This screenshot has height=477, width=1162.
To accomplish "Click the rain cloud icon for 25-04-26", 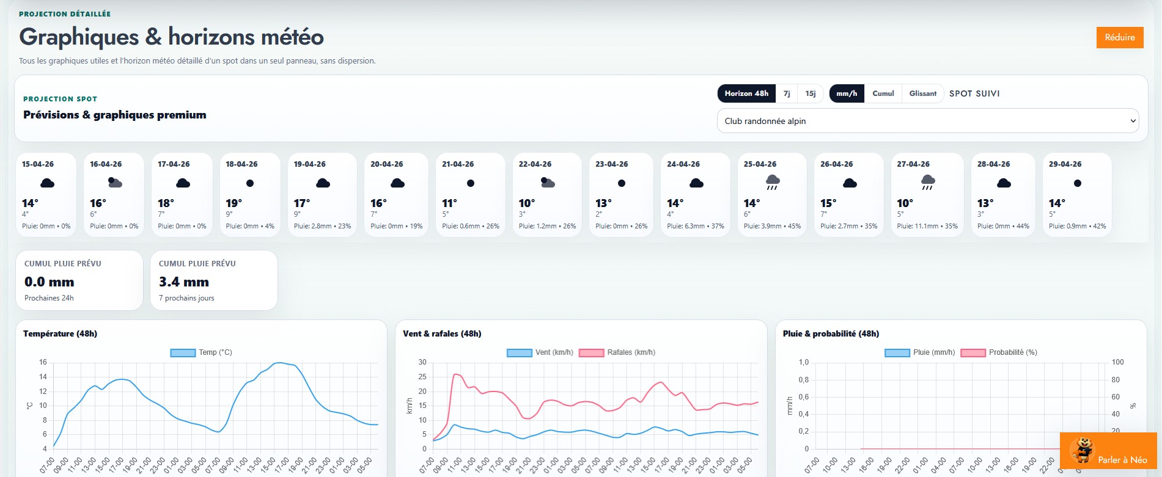I will (773, 182).
